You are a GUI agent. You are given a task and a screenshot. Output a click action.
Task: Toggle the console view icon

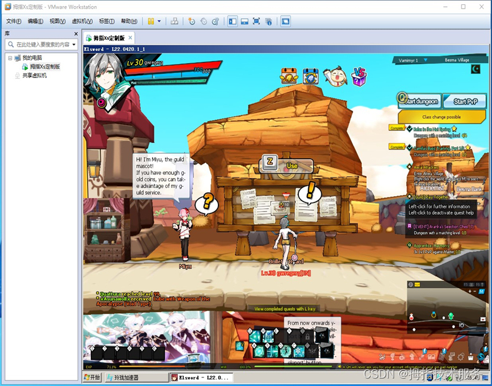click(285, 21)
